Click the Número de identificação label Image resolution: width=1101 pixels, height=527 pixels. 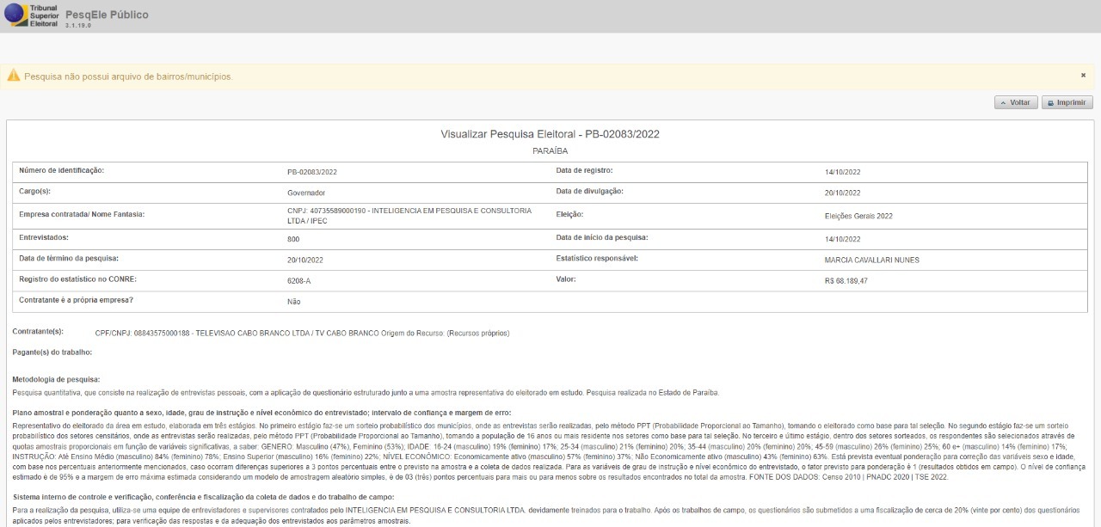61,170
